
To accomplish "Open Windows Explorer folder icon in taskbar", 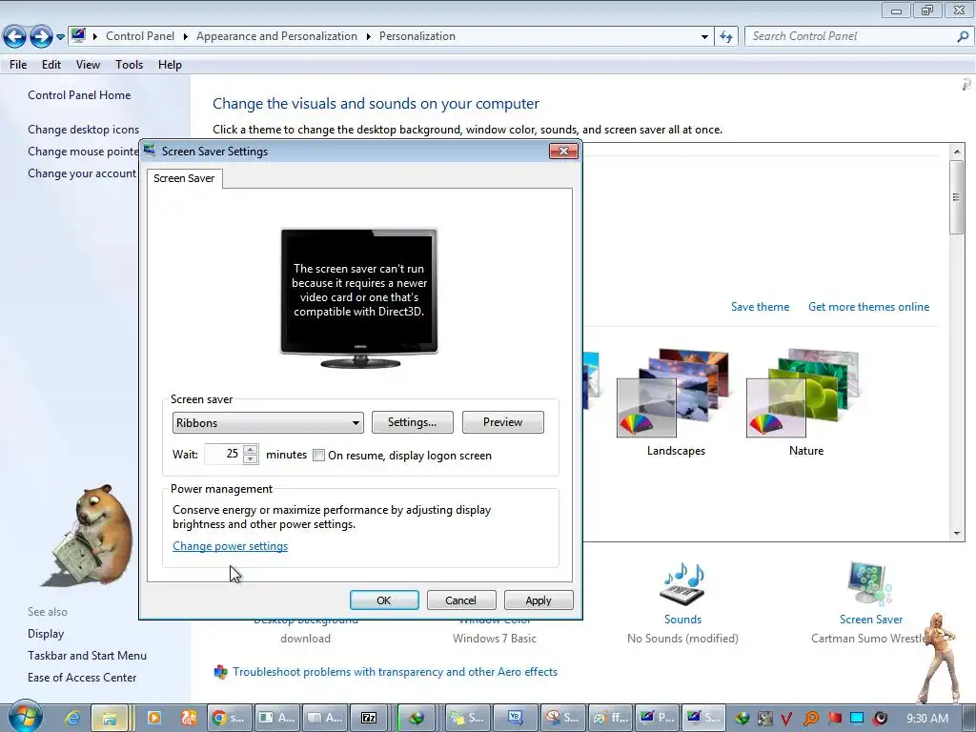I will 111,718.
